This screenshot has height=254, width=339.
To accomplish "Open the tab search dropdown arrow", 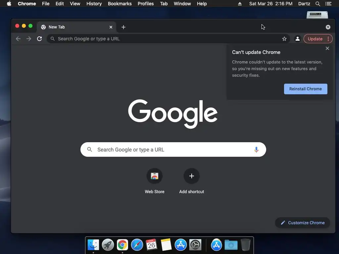I will tap(328, 27).
